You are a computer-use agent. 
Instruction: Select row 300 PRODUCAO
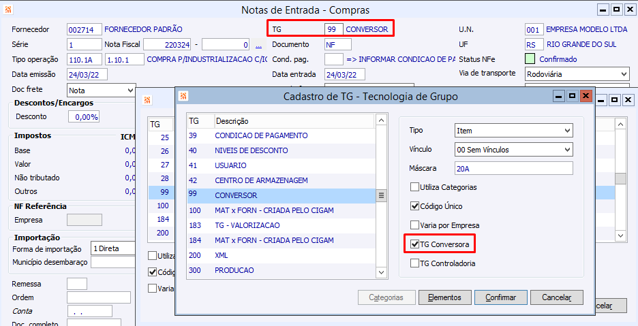(x=281, y=270)
